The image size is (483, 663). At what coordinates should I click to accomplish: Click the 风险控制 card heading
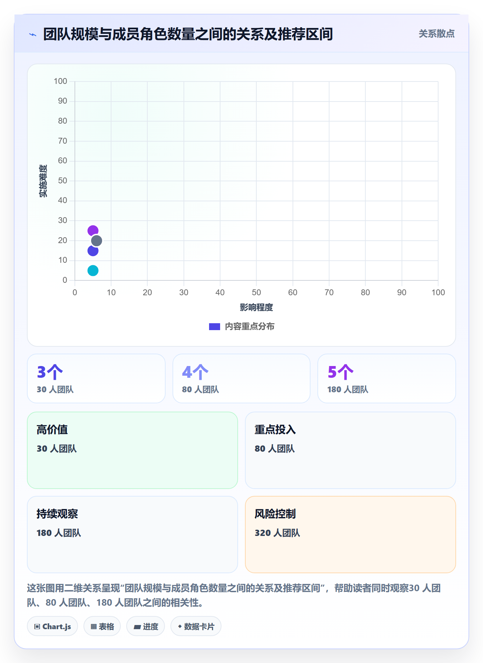tap(275, 514)
